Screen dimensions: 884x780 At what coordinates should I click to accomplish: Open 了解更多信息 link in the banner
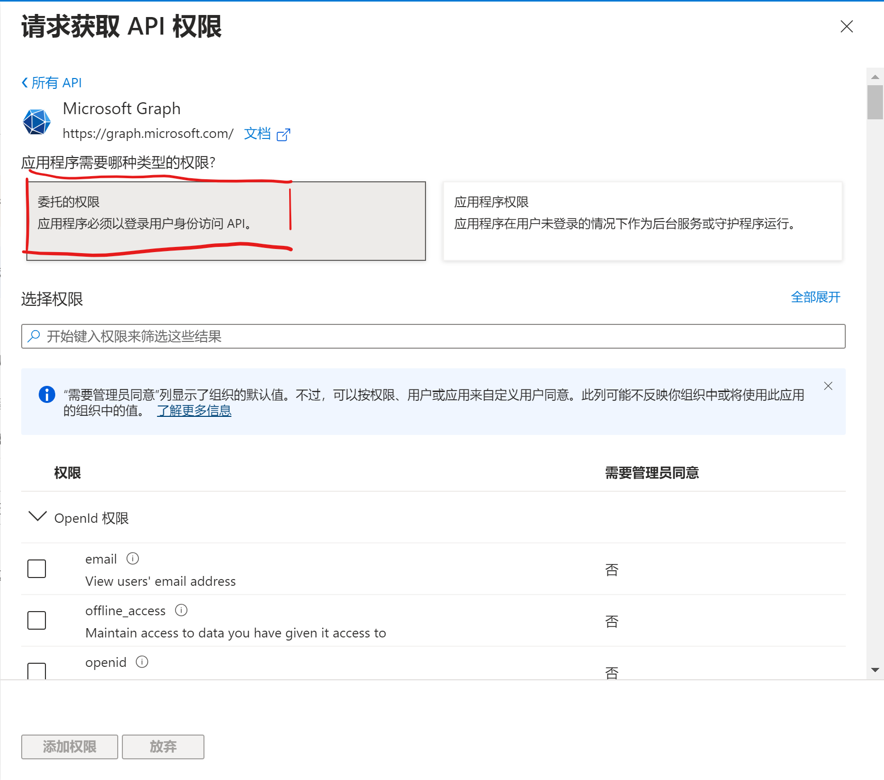pyautogui.click(x=194, y=411)
